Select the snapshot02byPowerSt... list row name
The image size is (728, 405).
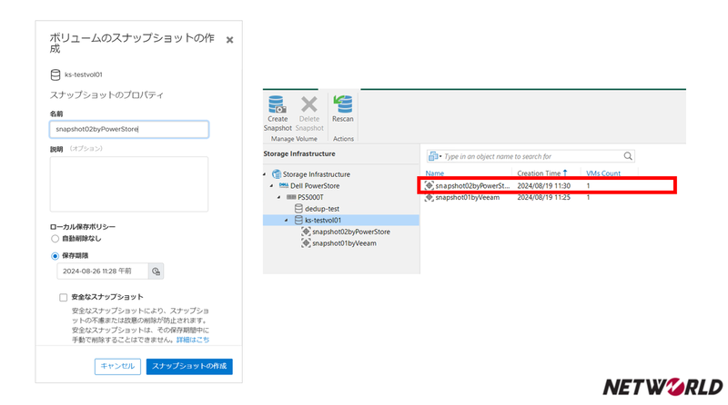472,186
